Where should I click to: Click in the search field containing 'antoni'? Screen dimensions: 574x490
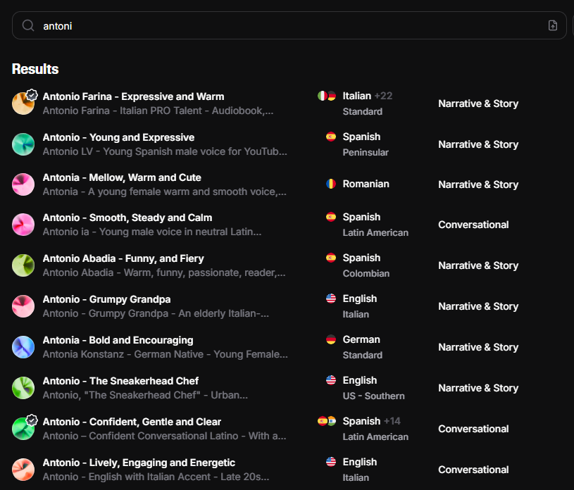point(282,25)
